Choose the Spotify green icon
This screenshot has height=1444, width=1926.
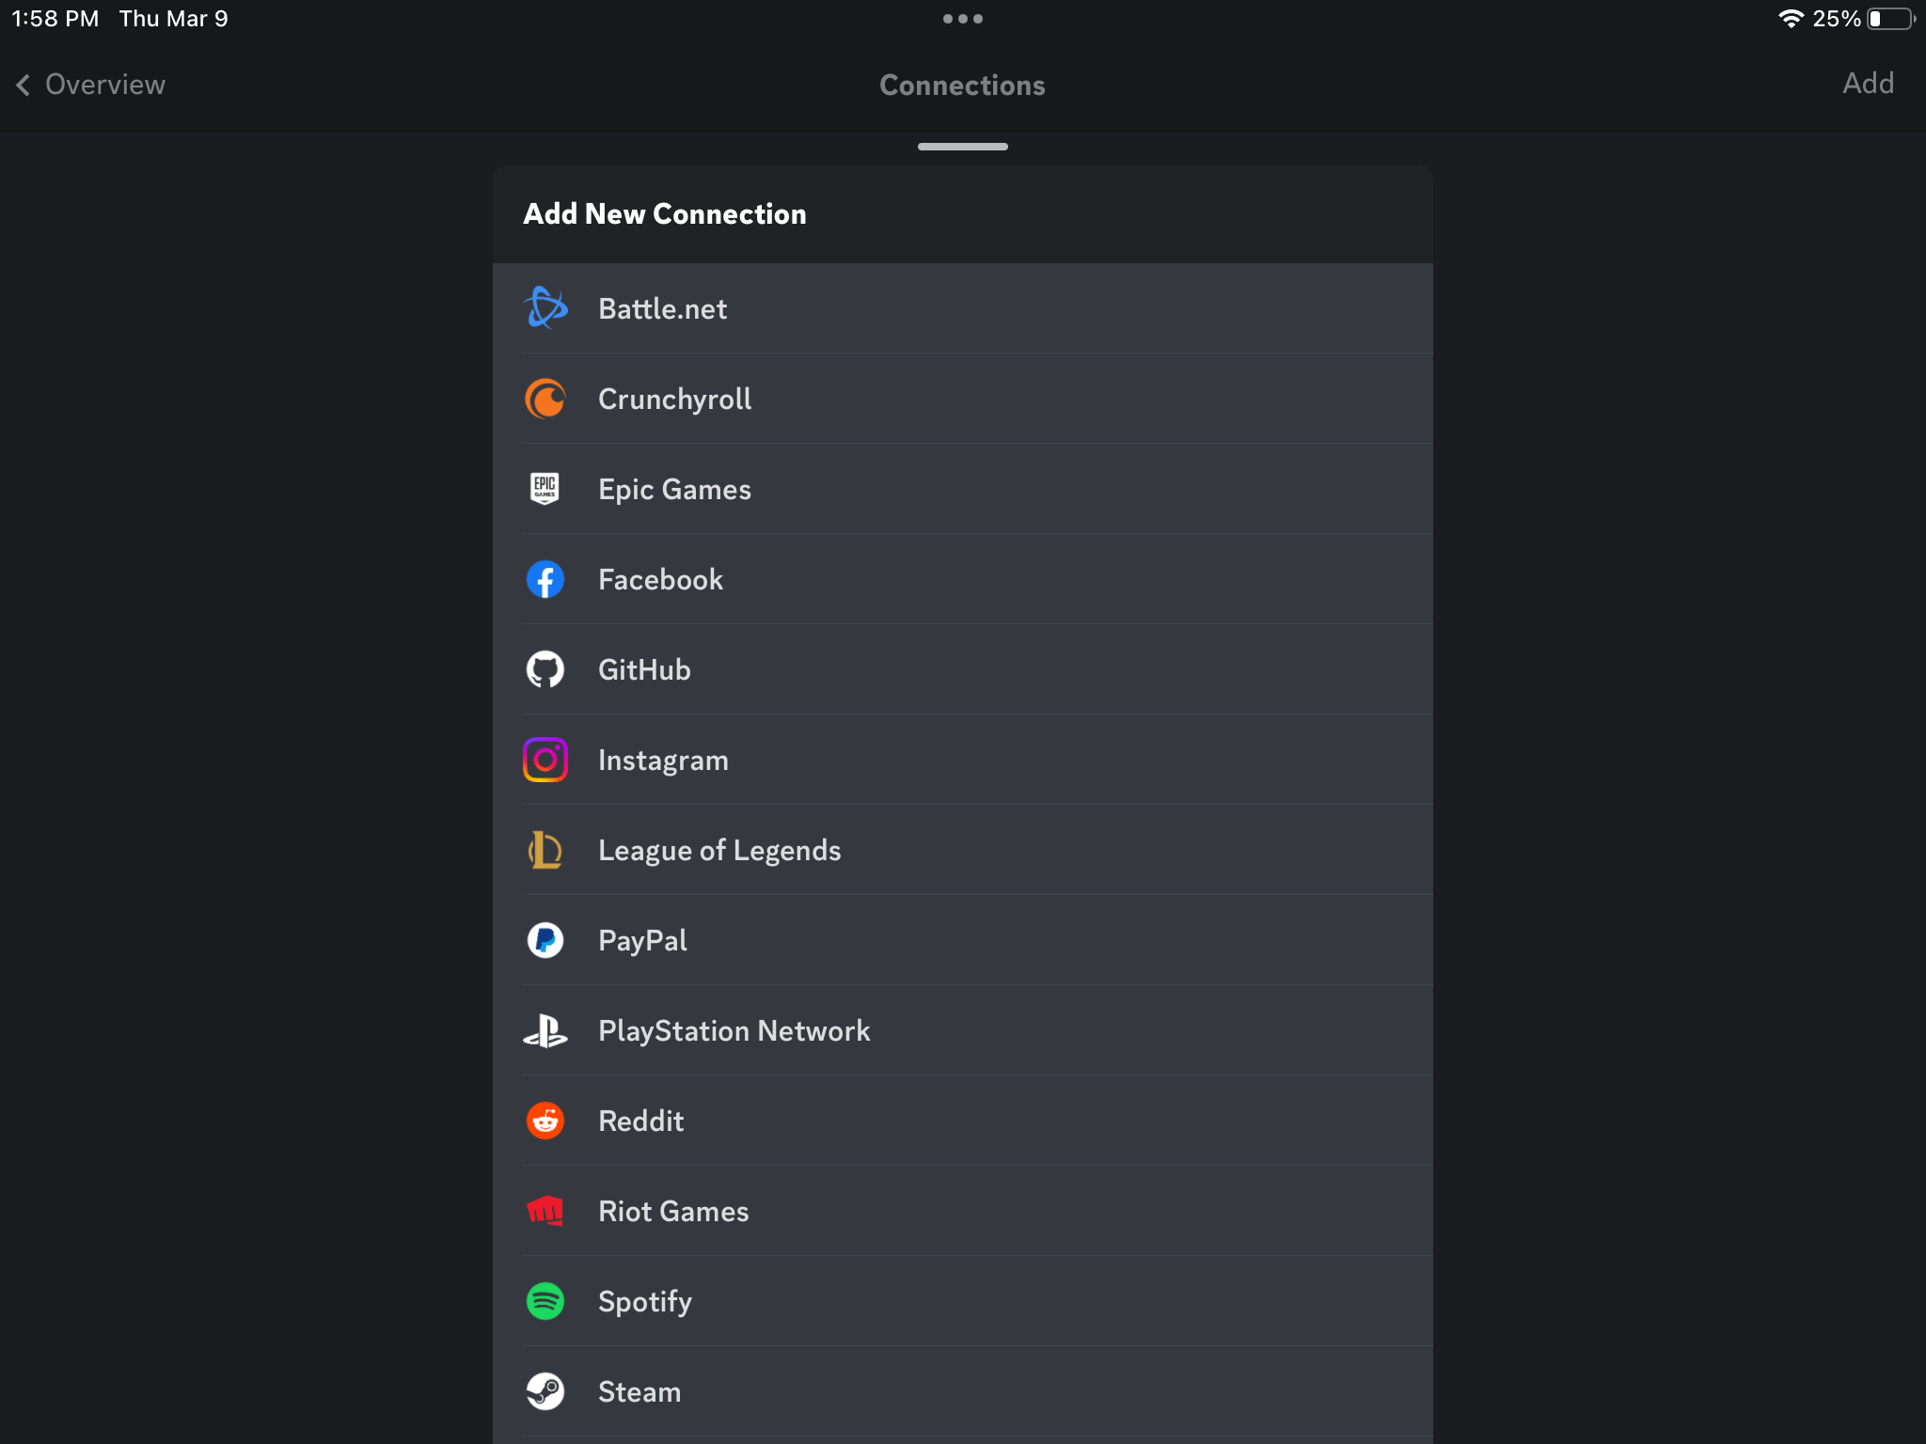545,1301
